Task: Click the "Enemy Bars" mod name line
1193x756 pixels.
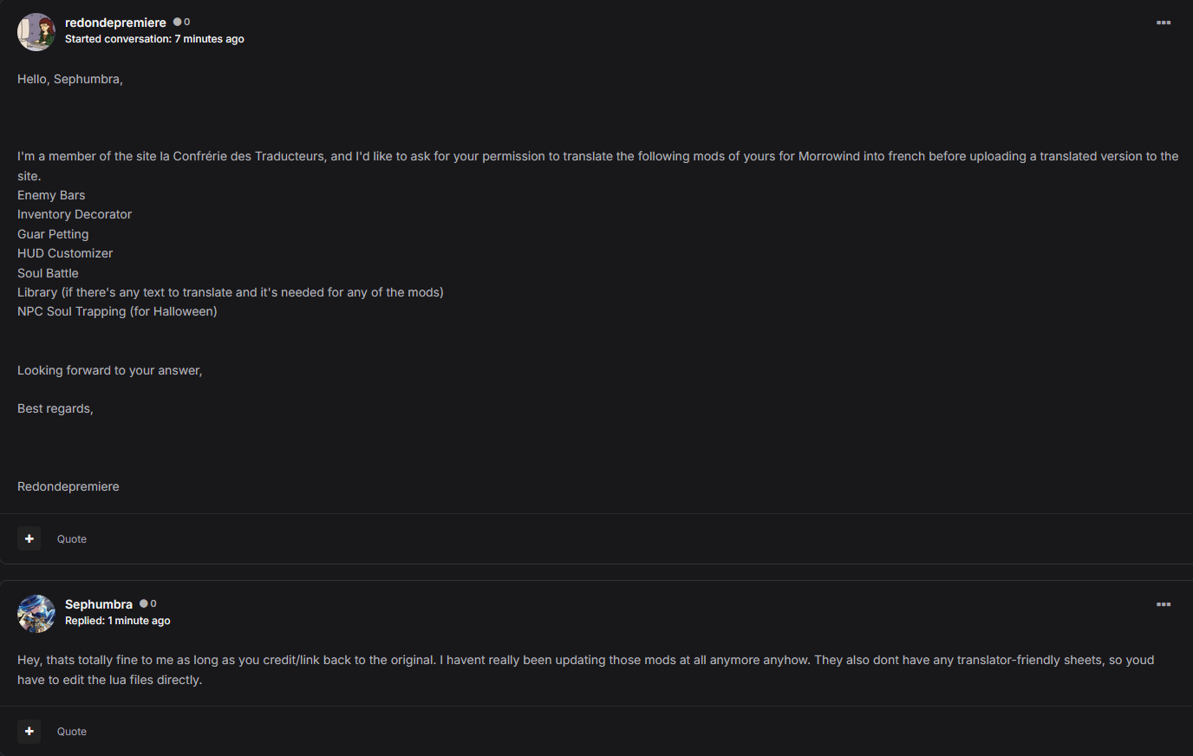Action: (51, 195)
